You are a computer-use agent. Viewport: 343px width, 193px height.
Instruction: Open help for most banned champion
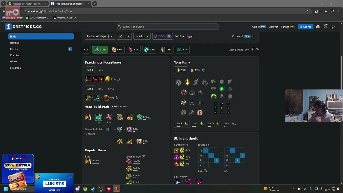[257, 50]
